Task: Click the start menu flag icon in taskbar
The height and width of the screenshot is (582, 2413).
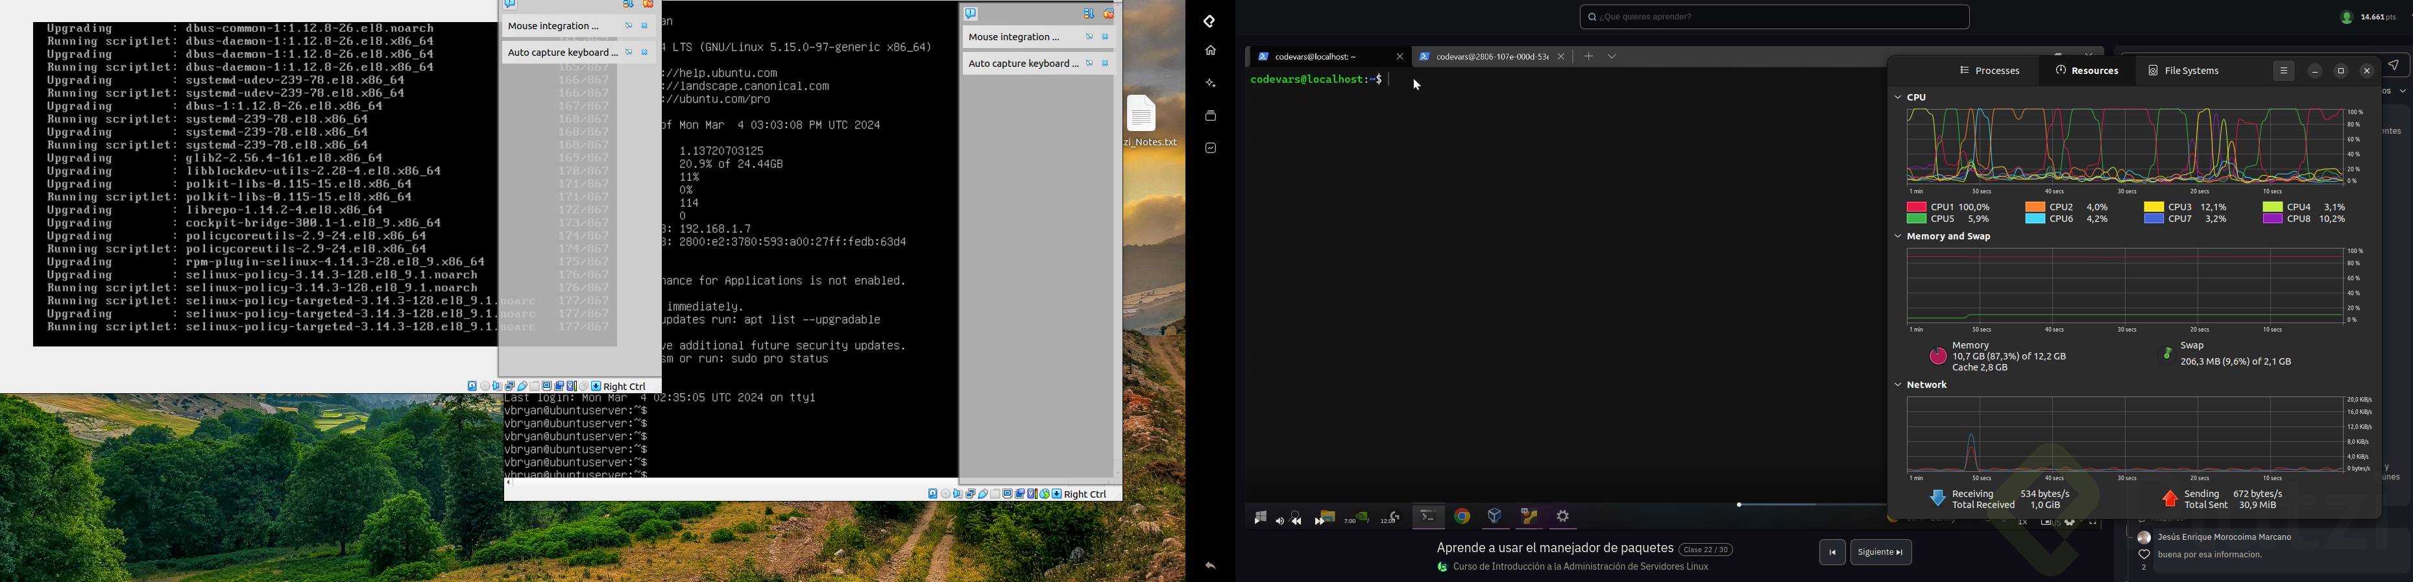Action: click(x=1260, y=517)
